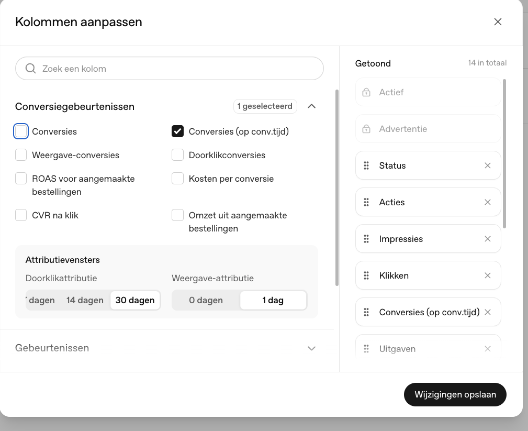Image resolution: width=528 pixels, height=431 pixels.
Task: Save changes with Wijzigingen opslaan
Action: 455,395
